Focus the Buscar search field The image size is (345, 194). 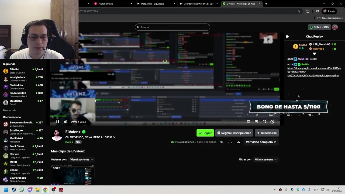[x=172, y=27]
